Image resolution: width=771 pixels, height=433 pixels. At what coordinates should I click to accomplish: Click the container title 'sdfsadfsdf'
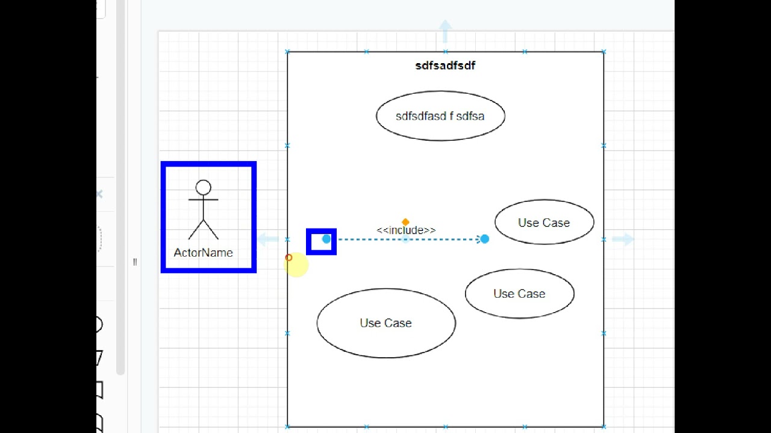[445, 66]
